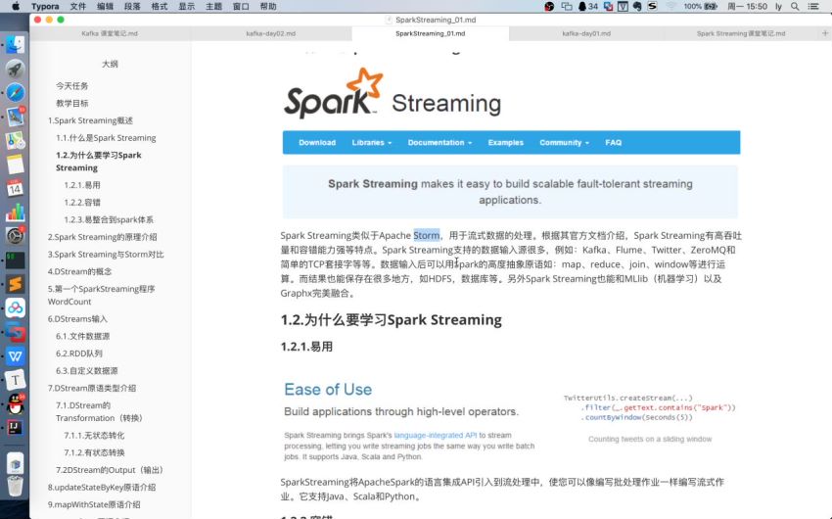
Task: Open Maps app in the Dock
Action: tap(15, 140)
